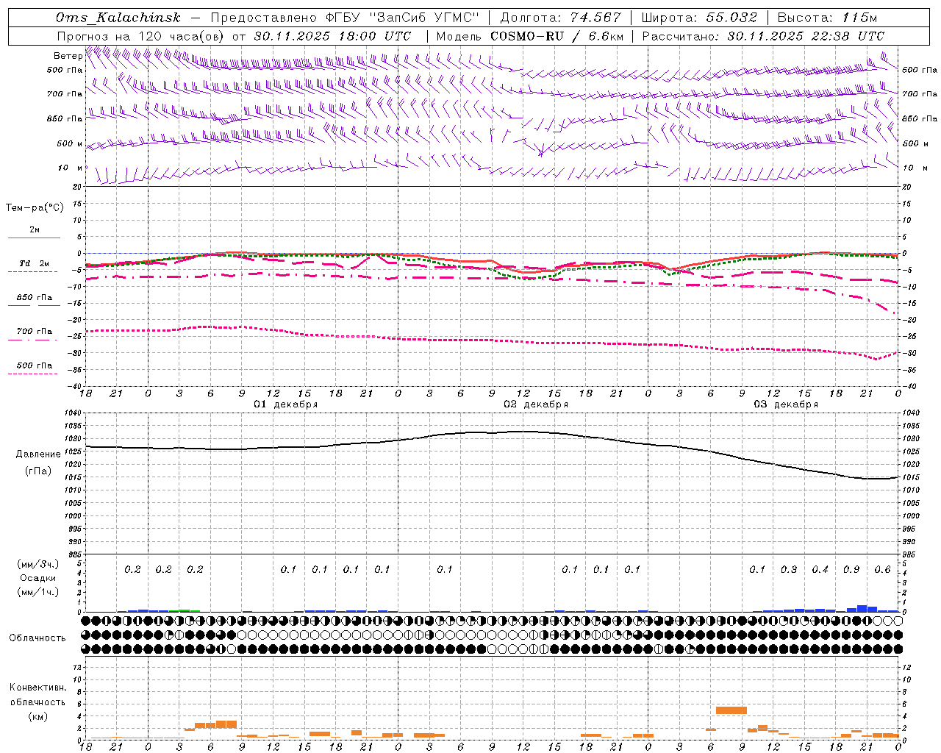This screenshot has height=753, width=941.
Task: Click the 0.3 precipitation value
Action: 789,570
